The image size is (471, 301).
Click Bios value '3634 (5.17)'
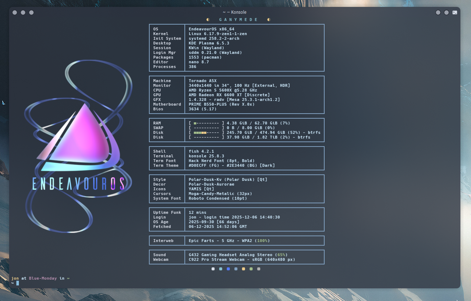coord(203,109)
